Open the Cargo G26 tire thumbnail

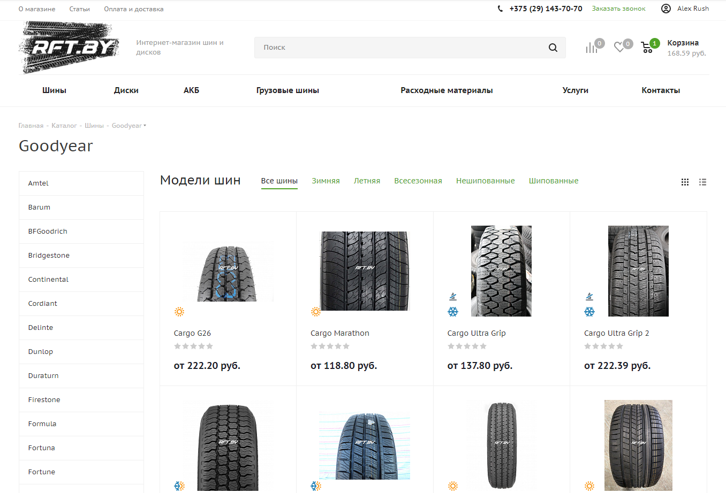pos(228,272)
